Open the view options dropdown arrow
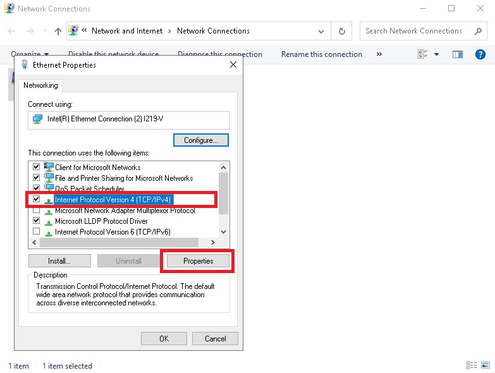Image resolution: width=495 pixels, height=373 pixels. (x=436, y=54)
